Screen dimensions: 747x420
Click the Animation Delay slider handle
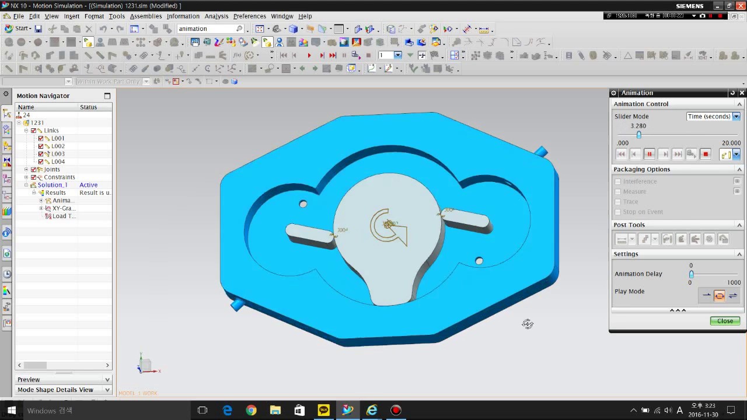tap(692, 274)
